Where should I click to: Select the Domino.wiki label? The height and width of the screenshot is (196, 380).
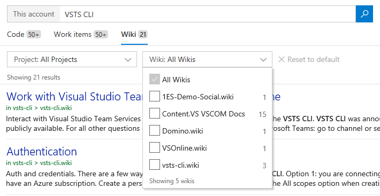click(183, 131)
